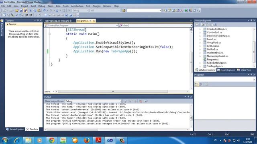Viewport: 257px width, 144px height.
Task: Click Properties icon in Solution Explorer toolbar
Action: point(197,25)
